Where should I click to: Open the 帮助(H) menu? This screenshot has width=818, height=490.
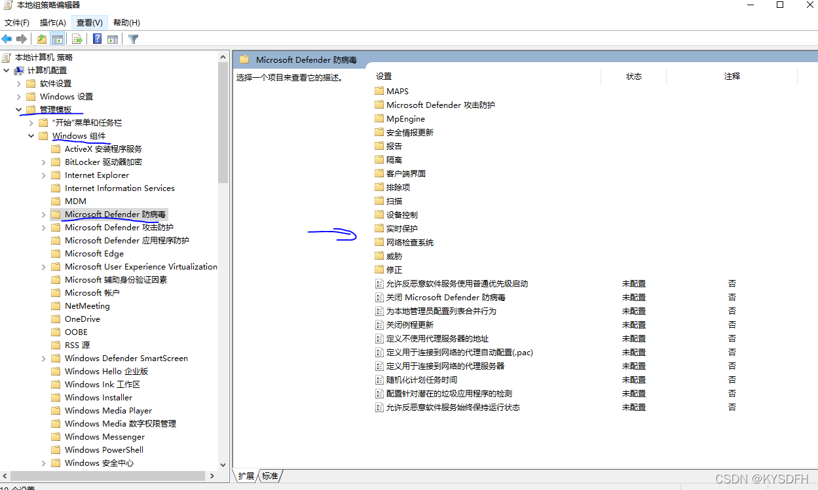tap(126, 22)
